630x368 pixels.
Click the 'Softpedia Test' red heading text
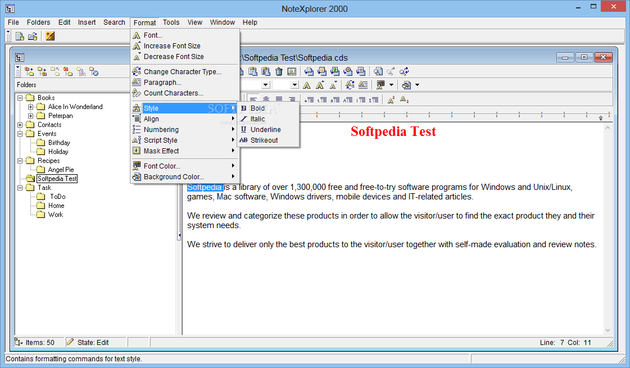point(393,131)
